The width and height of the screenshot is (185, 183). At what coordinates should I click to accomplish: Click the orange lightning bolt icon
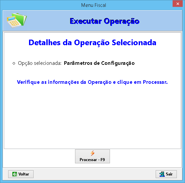click(x=93, y=153)
